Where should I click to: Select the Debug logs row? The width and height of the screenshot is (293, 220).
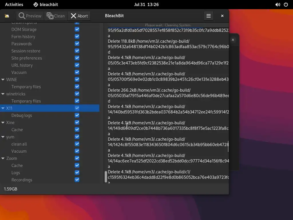pos(50,115)
